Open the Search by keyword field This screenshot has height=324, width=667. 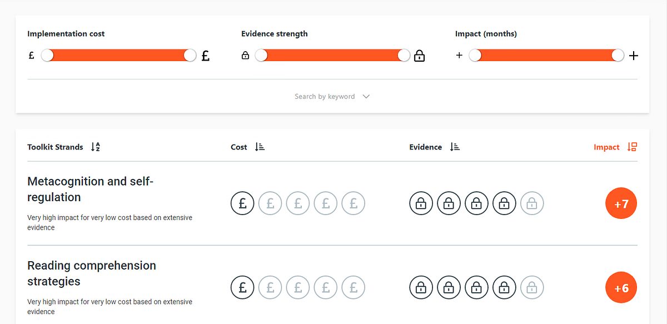[325, 97]
